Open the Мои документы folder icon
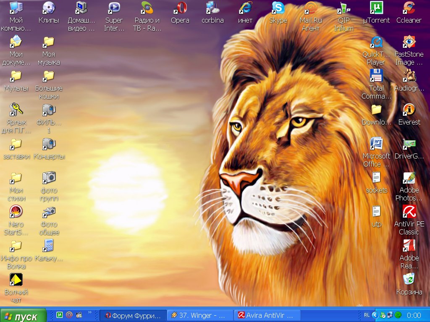 click(x=16, y=42)
